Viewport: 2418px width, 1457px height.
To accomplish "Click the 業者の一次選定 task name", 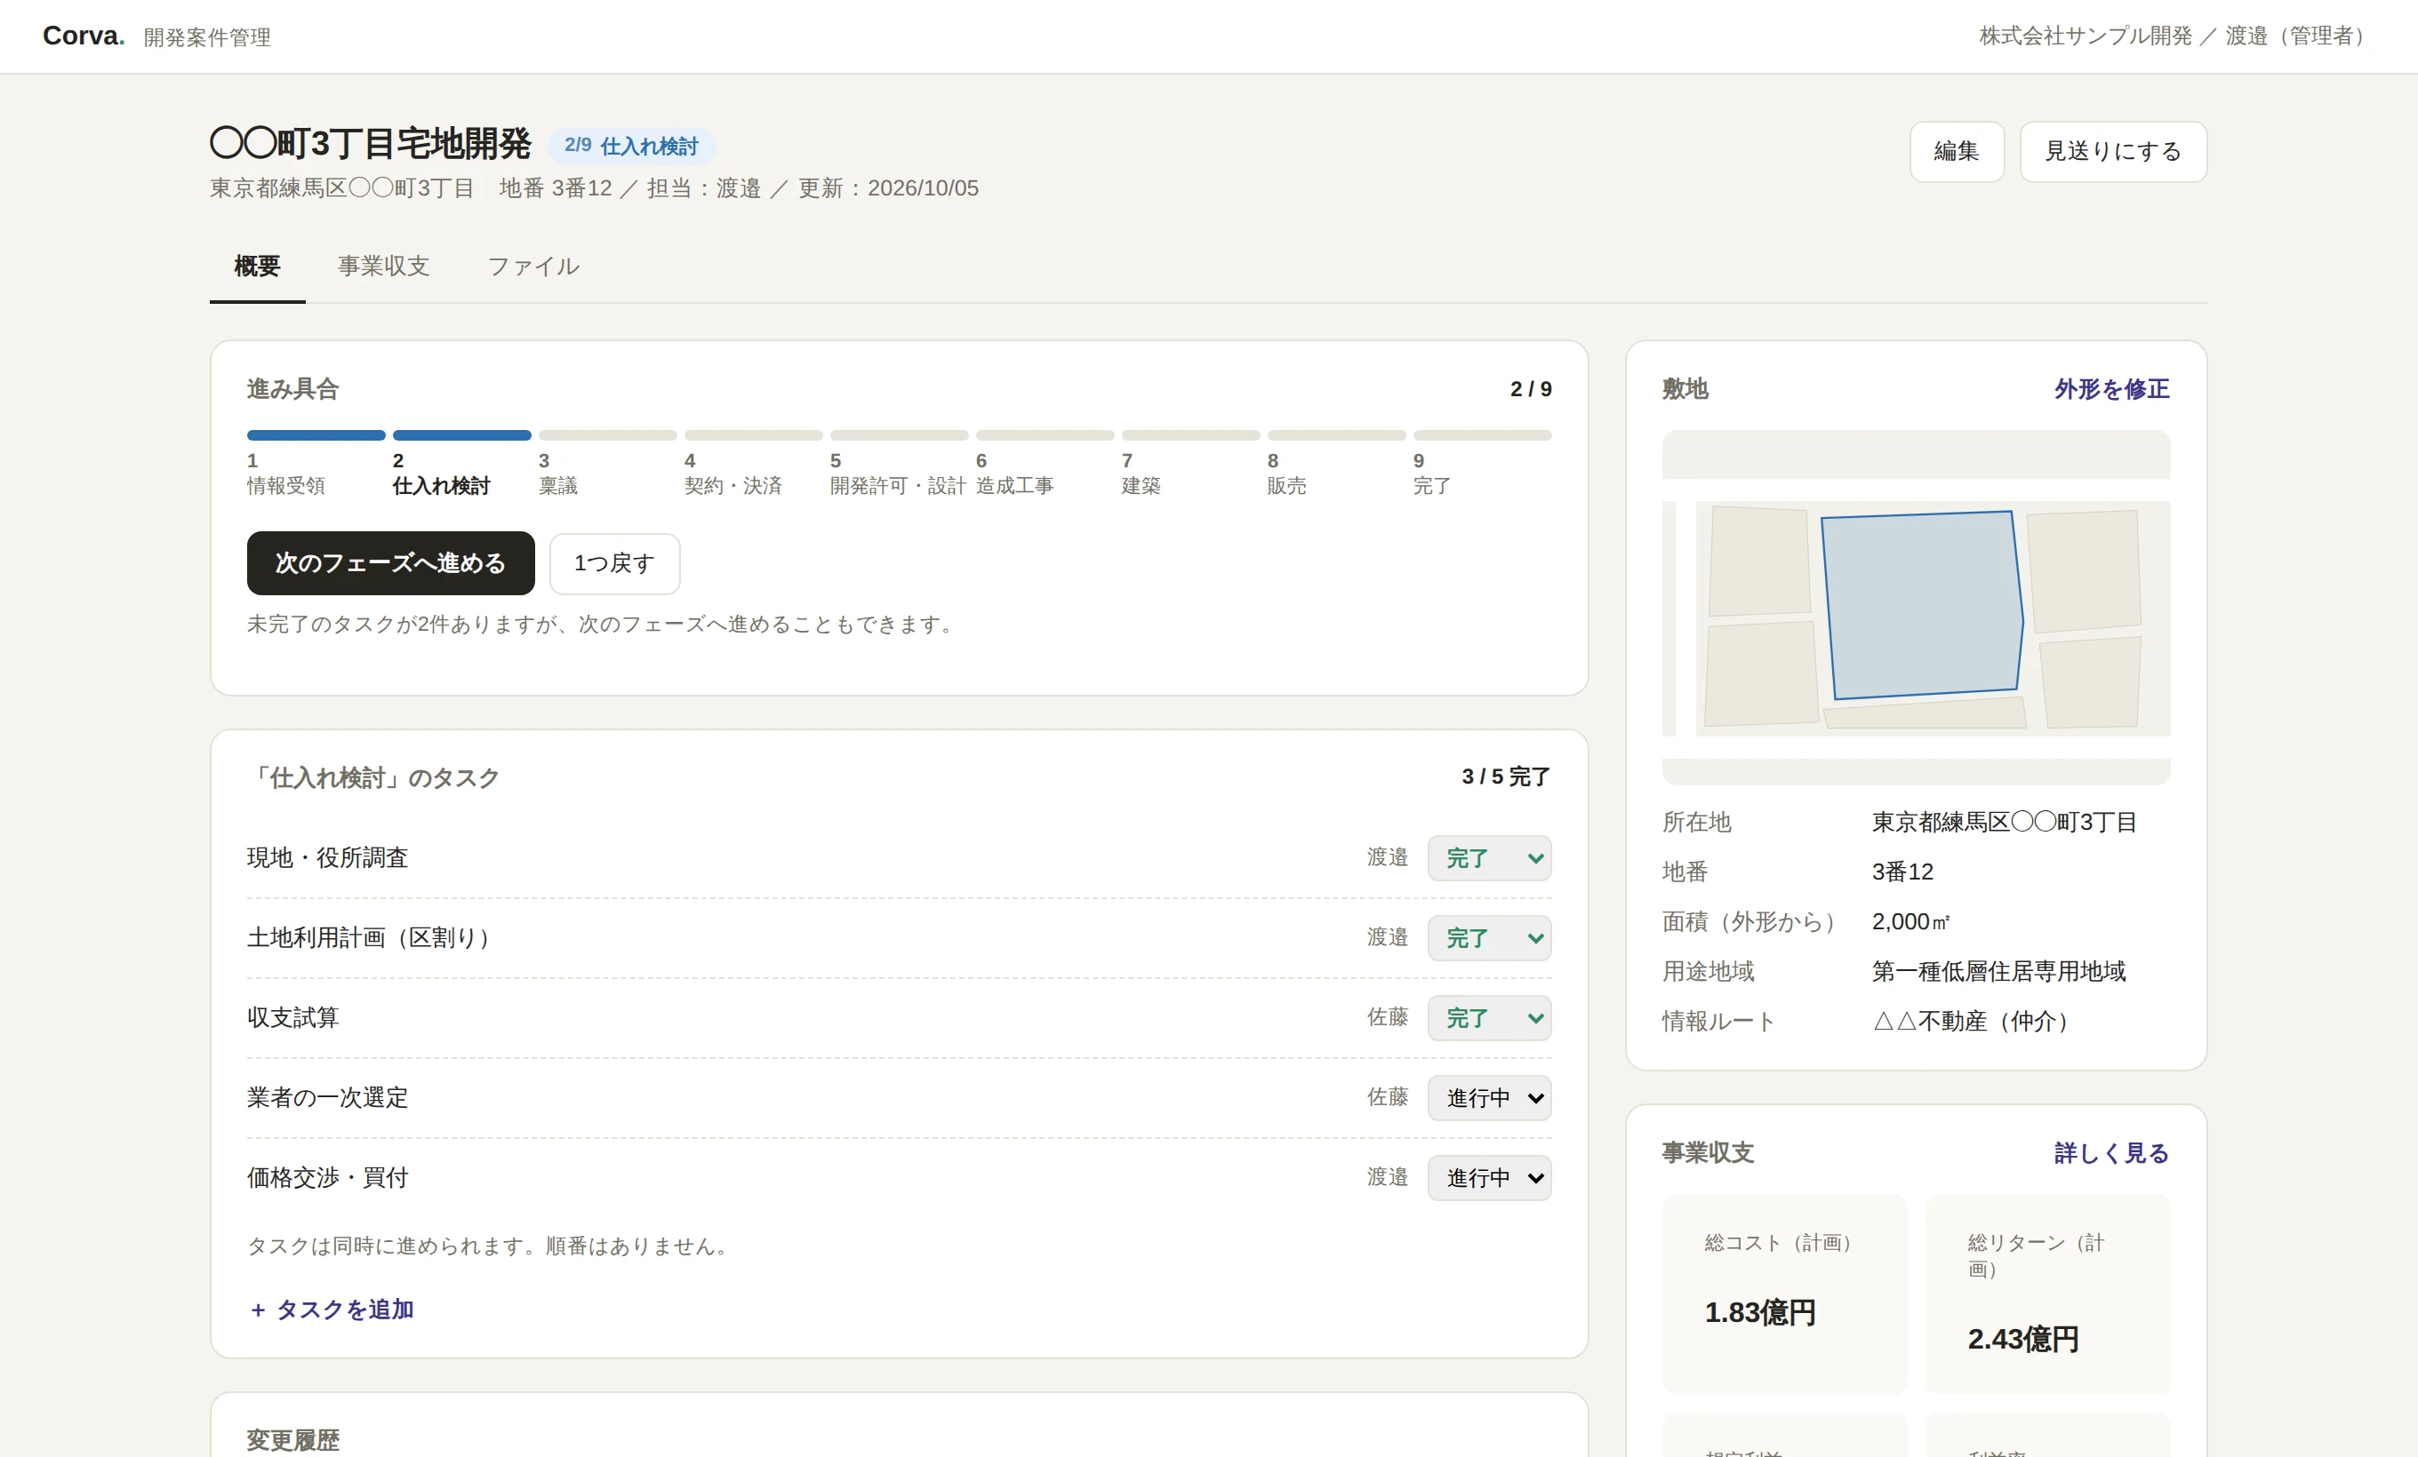I will (328, 1098).
